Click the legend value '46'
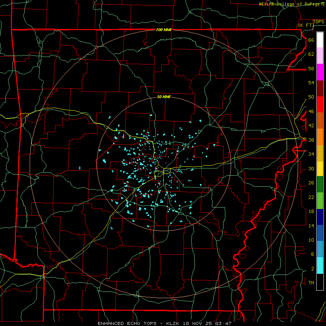Image resolution: width=326 pixels, height=326 pixels. 311,112
